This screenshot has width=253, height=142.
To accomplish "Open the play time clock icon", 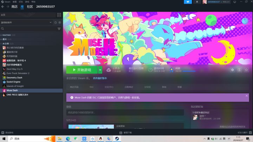I will [x=150, y=70].
